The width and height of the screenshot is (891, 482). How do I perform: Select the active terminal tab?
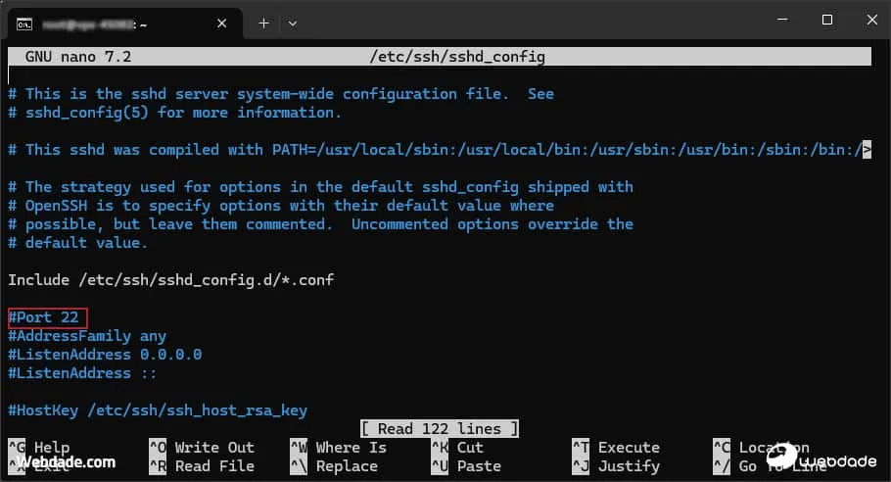click(117, 22)
